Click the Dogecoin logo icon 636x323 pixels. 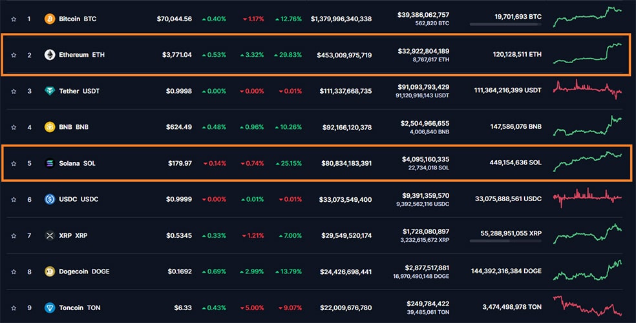(50, 271)
